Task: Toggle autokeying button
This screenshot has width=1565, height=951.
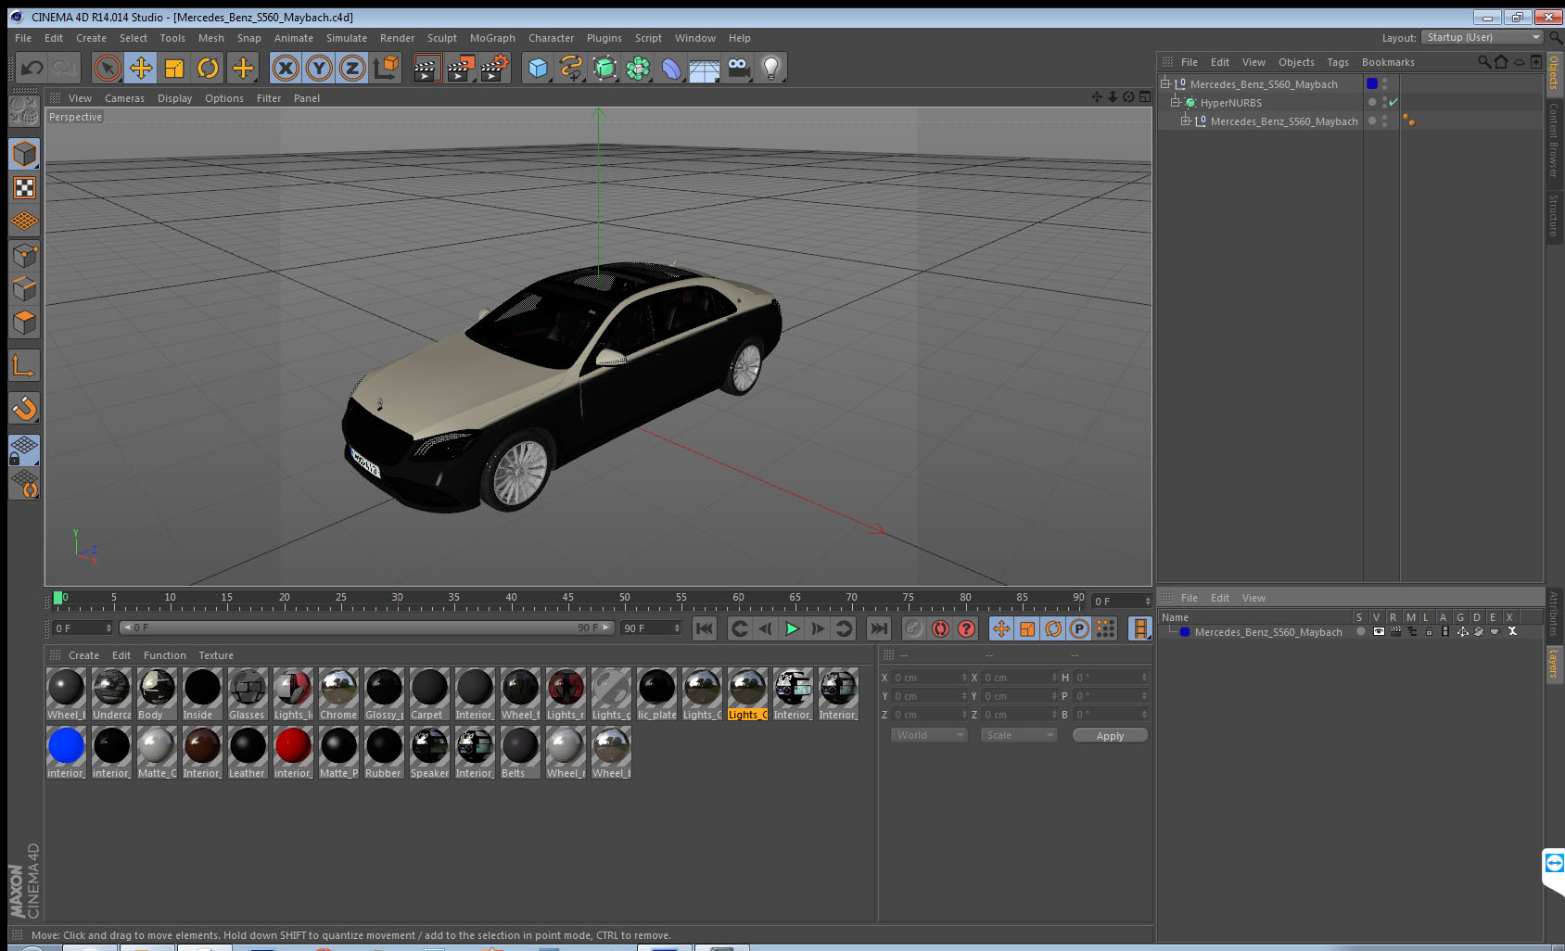Action: [940, 628]
